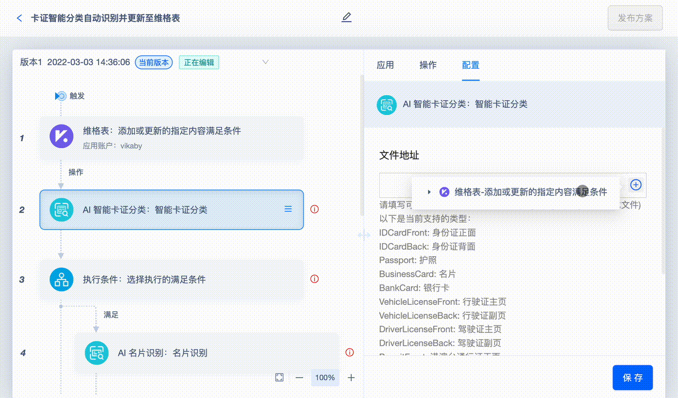Click the BankCard: 银行卡 line

click(414, 288)
